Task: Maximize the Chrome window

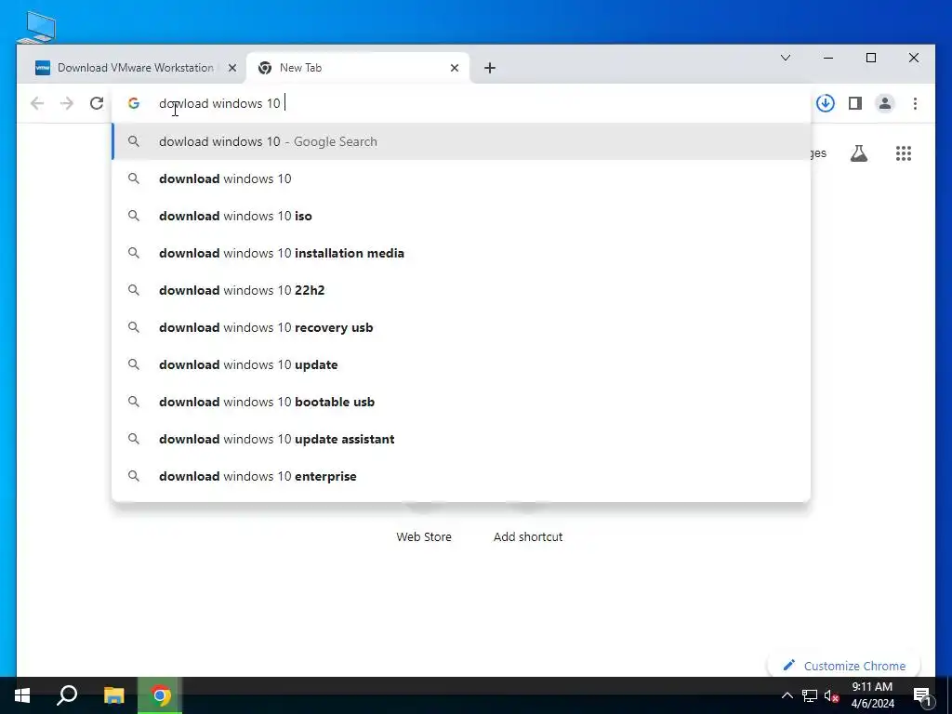Action: (x=870, y=58)
